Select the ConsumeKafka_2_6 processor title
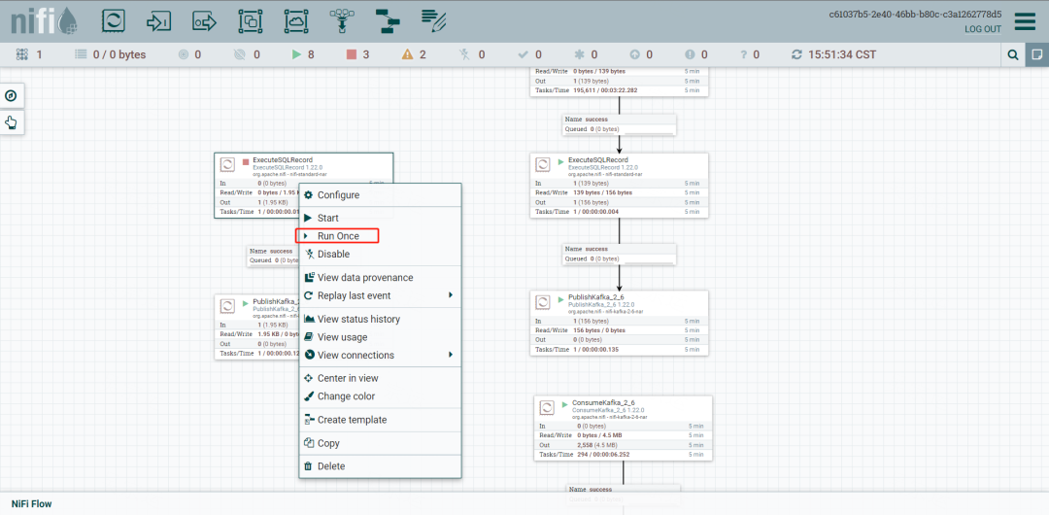 click(603, 402)
